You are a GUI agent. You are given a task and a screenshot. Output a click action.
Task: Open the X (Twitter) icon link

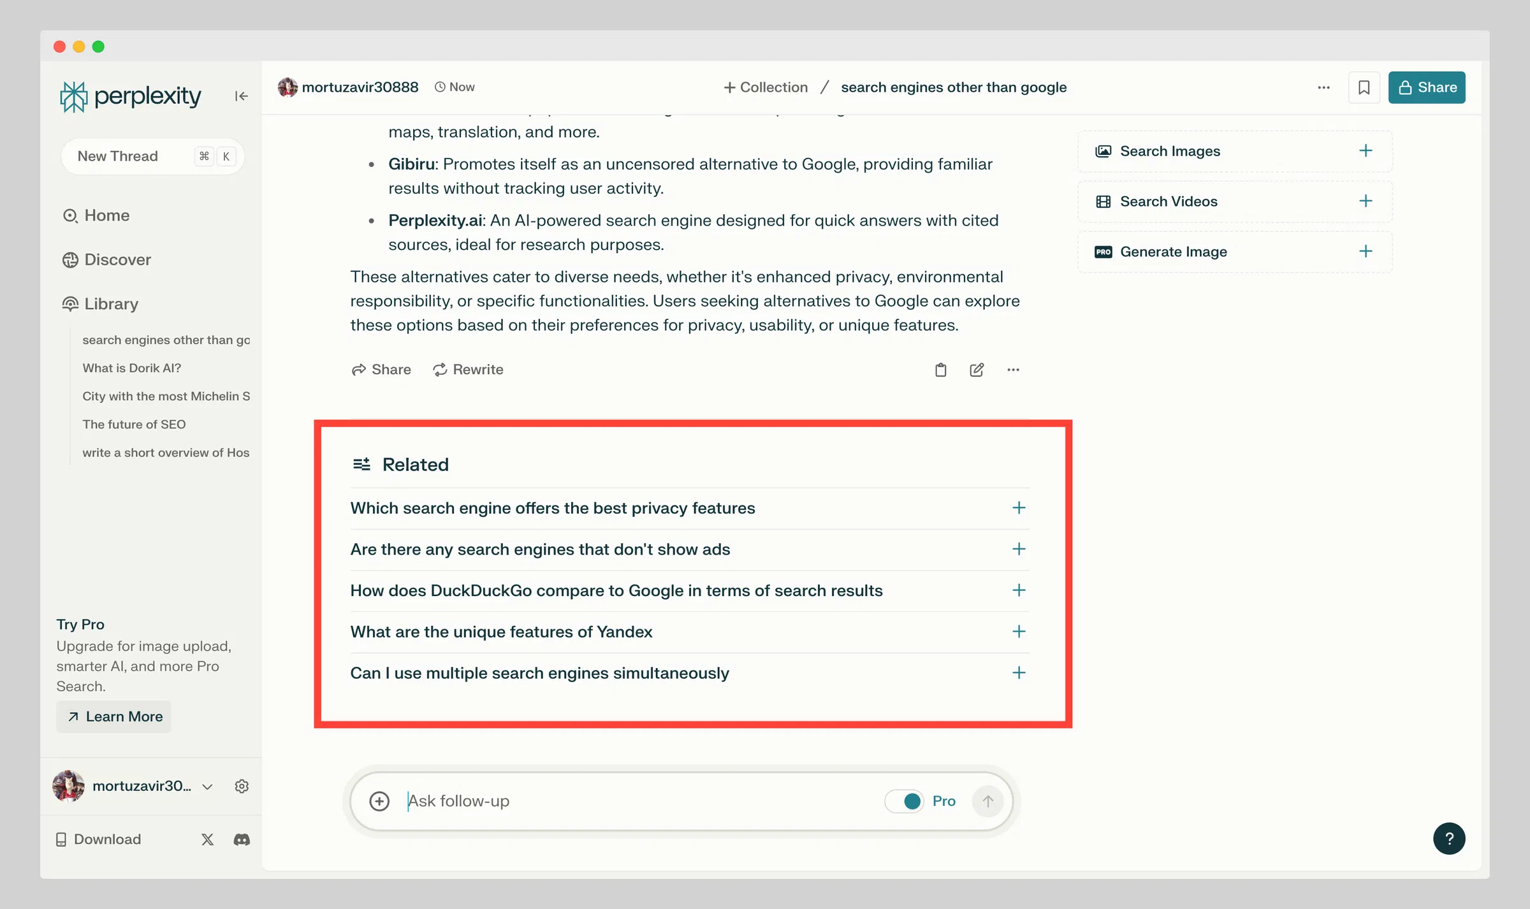click(x=207, y=840)
